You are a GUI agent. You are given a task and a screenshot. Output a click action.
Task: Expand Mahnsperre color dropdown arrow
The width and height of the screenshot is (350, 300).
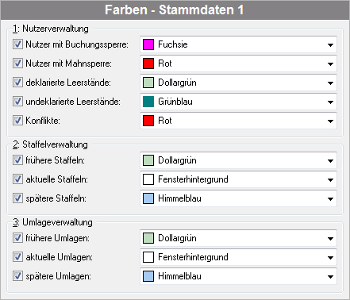[330, 63]
